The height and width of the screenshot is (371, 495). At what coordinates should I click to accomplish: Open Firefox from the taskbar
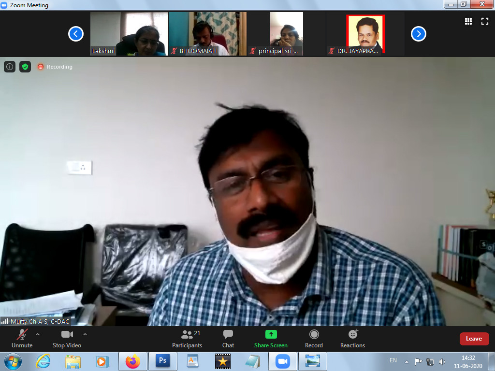132,361
